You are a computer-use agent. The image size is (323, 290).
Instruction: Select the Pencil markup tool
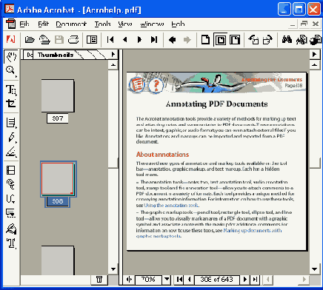[x=11, y=138]
